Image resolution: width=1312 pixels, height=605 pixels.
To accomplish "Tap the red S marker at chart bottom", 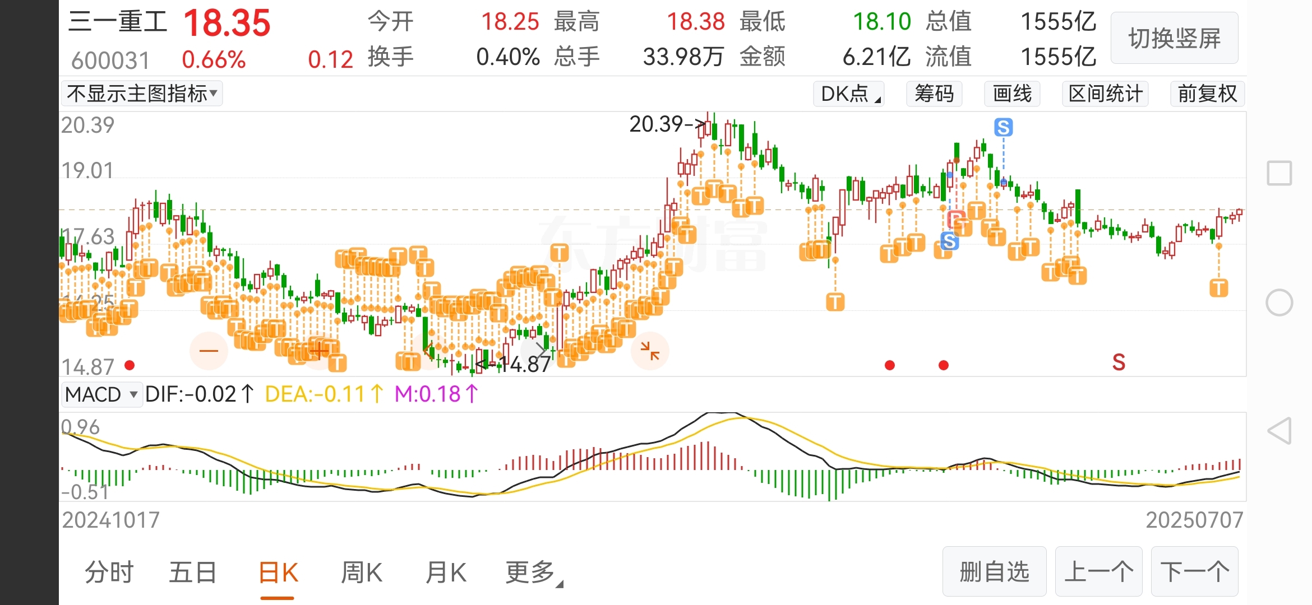I will (x=1119, y=362).
